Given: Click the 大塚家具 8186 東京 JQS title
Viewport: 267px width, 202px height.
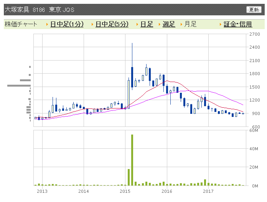Looking at the screenshot, I should pos(40,10).
